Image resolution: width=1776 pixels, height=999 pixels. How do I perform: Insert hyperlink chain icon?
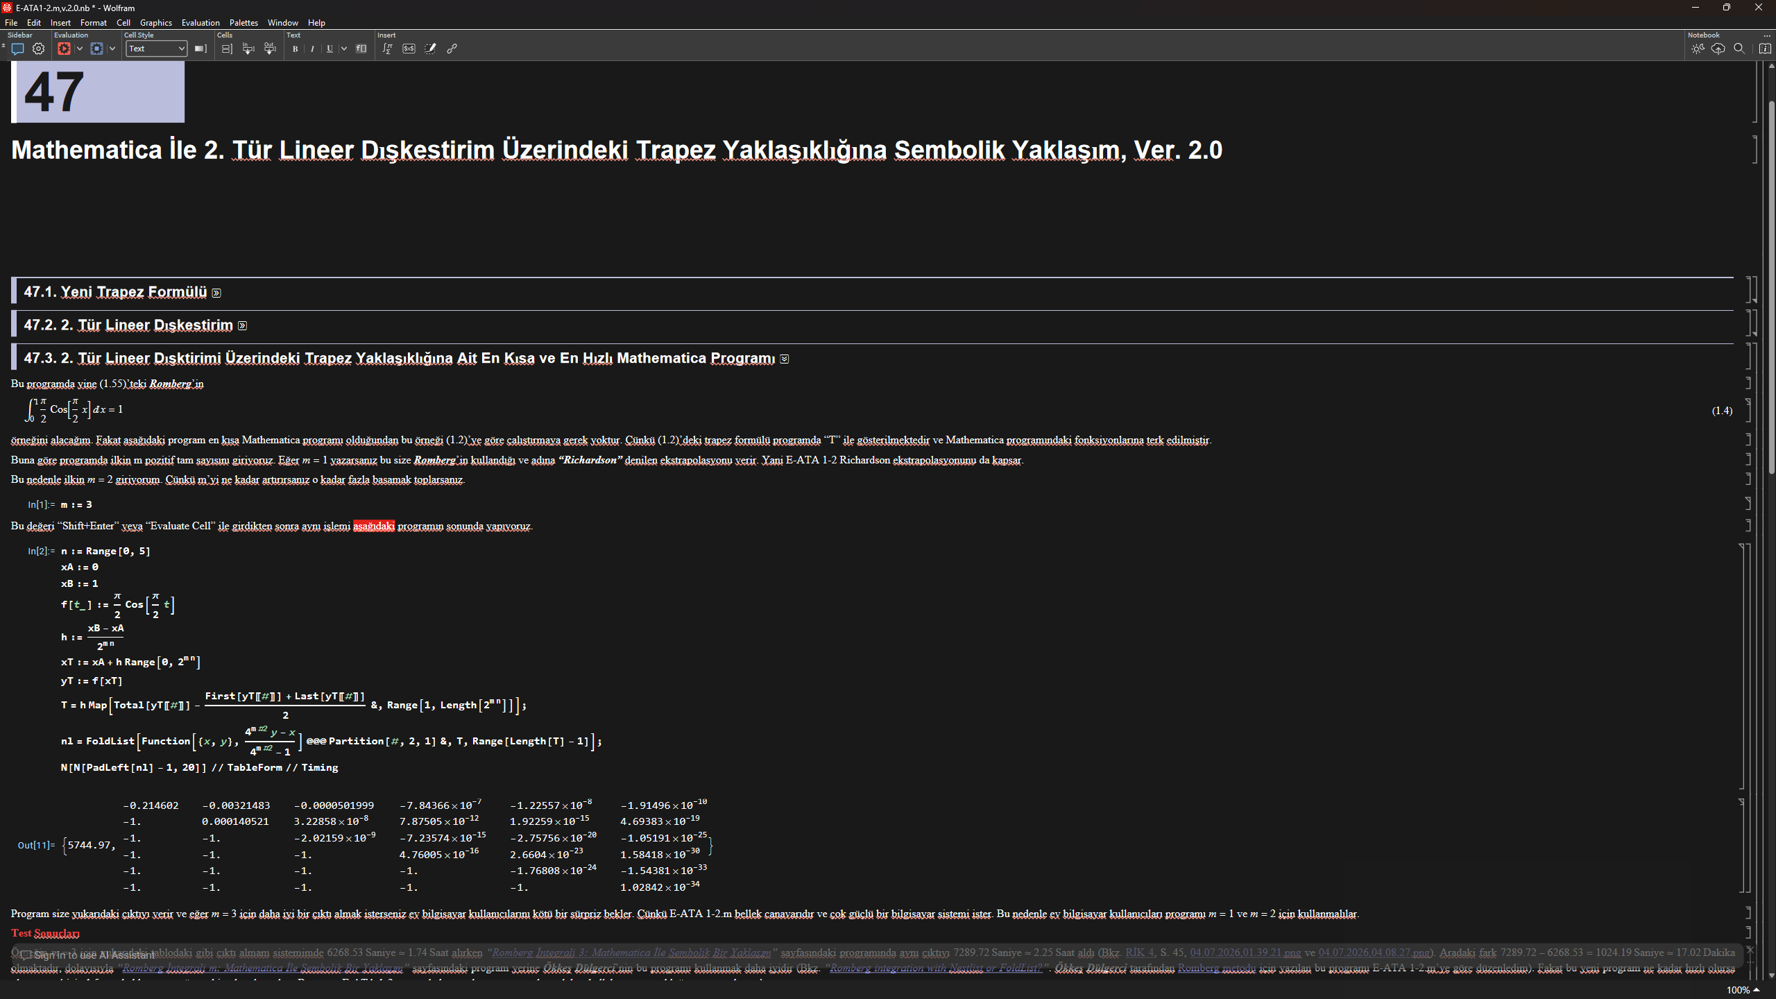click(x=452, y=49)
